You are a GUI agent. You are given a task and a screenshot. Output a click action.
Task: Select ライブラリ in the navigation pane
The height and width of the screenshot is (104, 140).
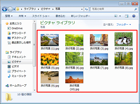pos(16,52)
